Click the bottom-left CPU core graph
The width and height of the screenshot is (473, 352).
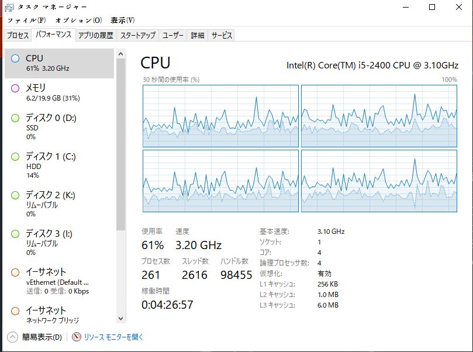(x=220, y=181)
